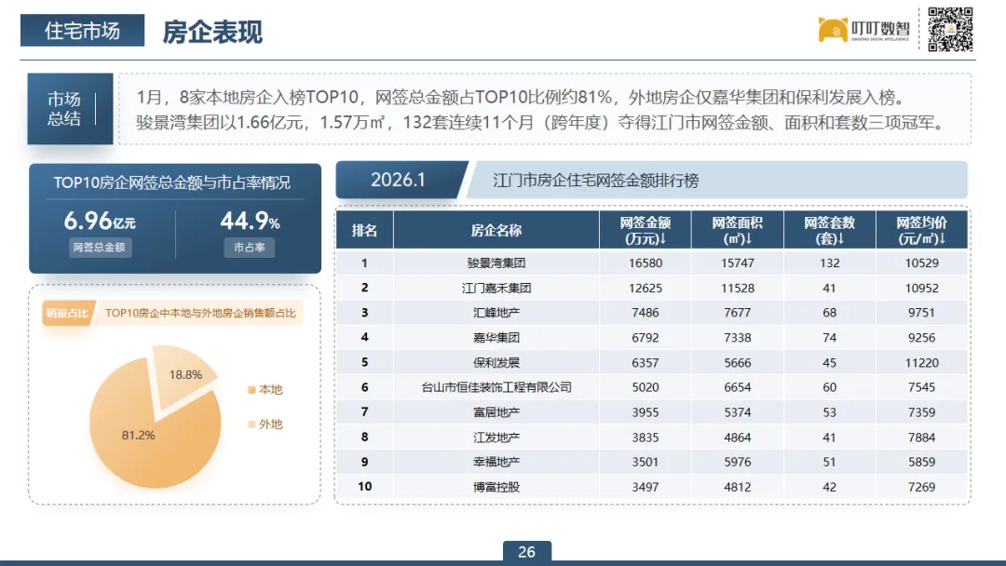
Task: Click the QR code image
Action: click(x=950, y=30)
